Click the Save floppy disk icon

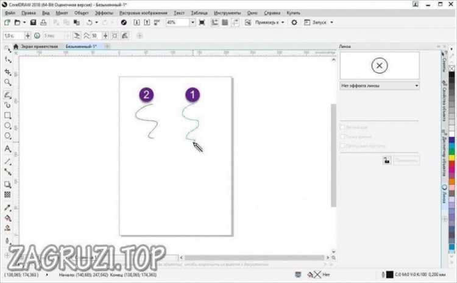point(34,23)
